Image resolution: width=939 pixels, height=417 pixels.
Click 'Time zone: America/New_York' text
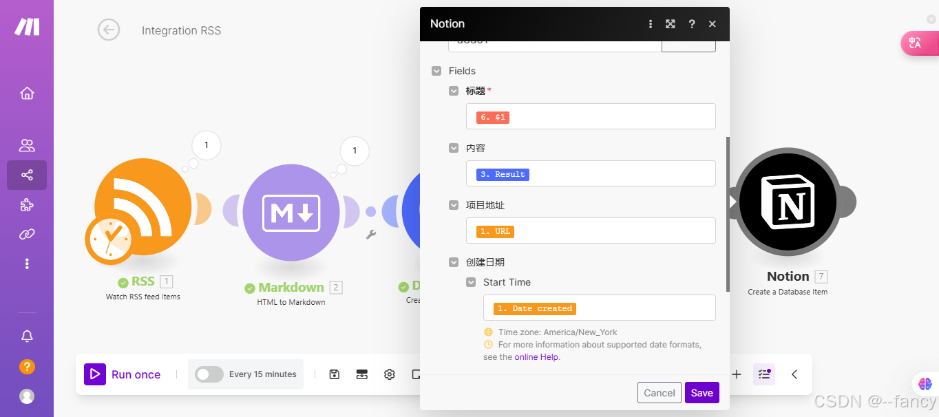(558, 332)
